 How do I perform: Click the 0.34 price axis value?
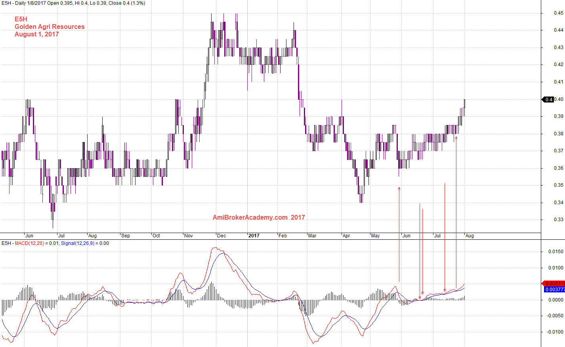click(x=558, y=203)
